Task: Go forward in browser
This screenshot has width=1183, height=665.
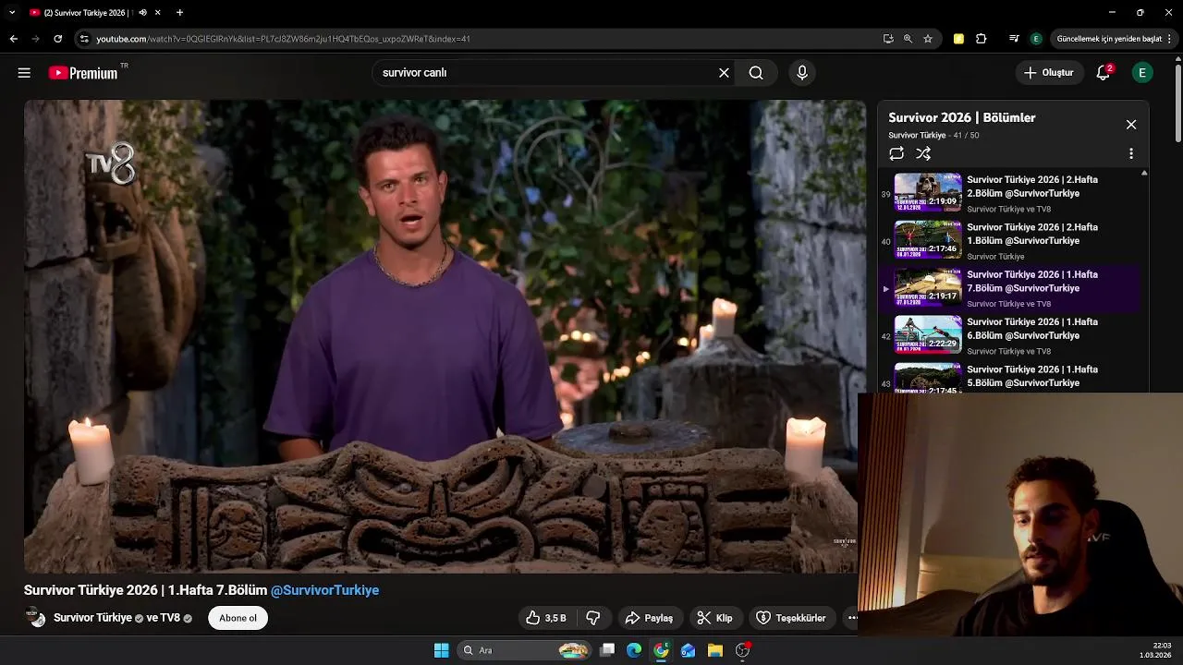Action: [35, 39]
